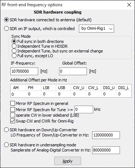Click the Apply button
The height and width of the screenshot is (168, 135).
tap(67, 161)
